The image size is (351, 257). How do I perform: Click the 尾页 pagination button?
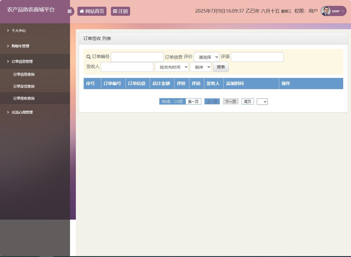pyautogui.click(x=247, y=101)
